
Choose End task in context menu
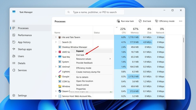[80, 55]
